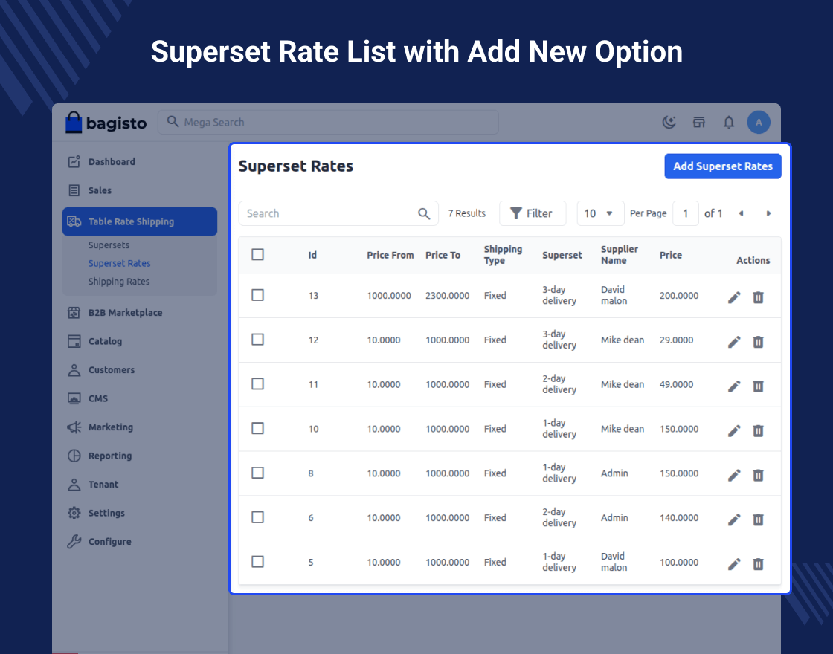Sort by the Shipping Type column header
The width and height of the screenshot is (833, 654).
click(503, 255)
